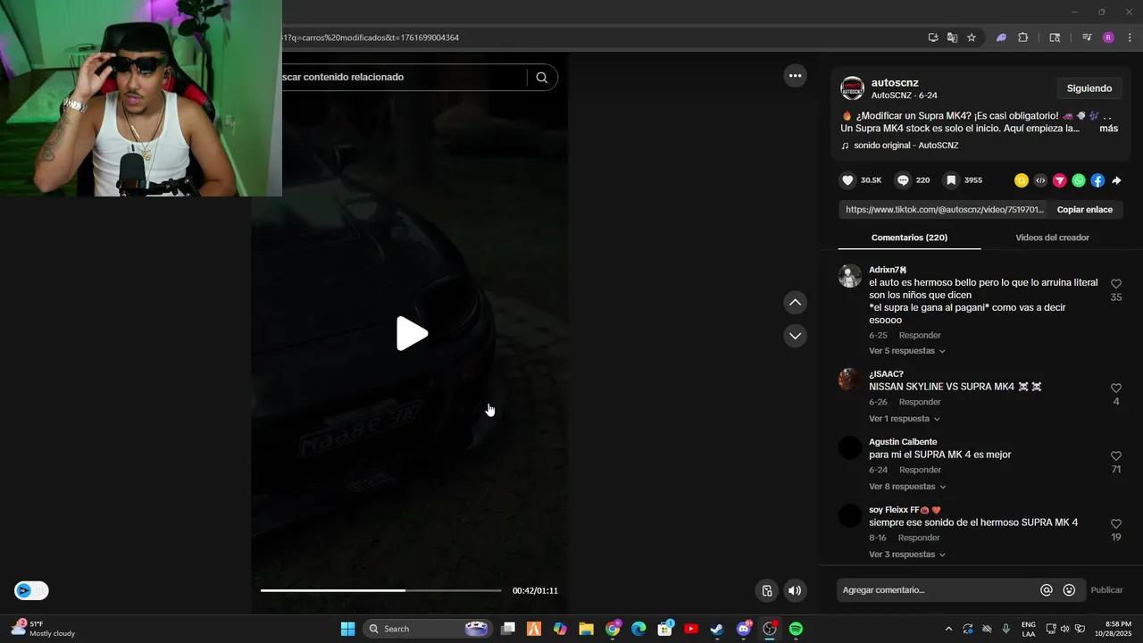Switch to Comentarios (220) tab
1143x643 pixels.
tap(909, 238)
